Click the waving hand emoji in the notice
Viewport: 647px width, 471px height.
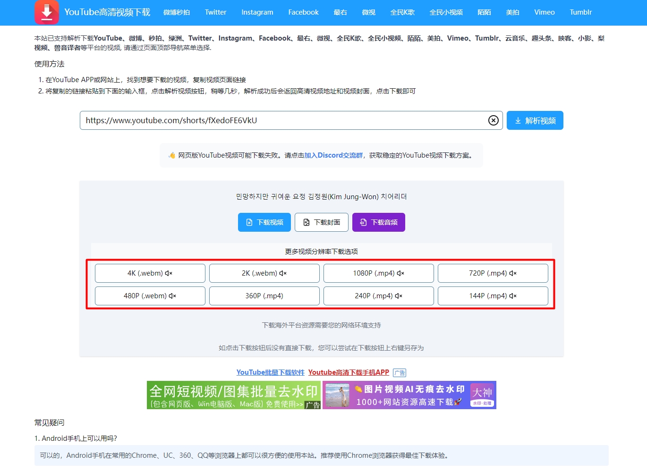pyautogui.click(x=172, y=155)
